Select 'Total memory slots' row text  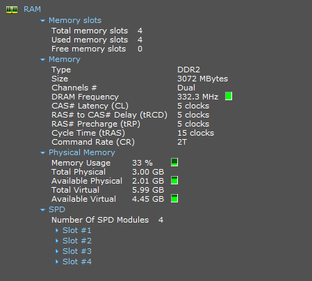90,31
